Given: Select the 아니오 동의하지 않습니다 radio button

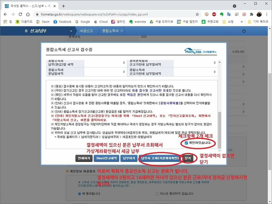Looking at the screenshot, I should pyautogui.click(x=157, y=194).
